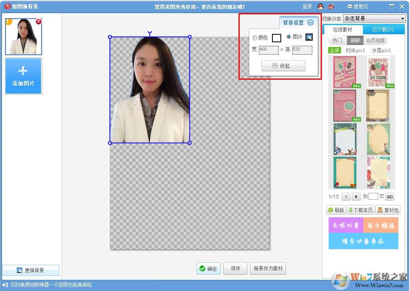Click the 确定 confirm button
Screen dimensions: 410x291
[x=208, y=268]
